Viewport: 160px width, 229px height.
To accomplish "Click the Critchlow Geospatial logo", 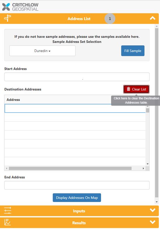I will click(20, 7).
